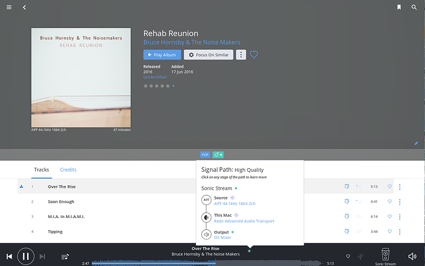This screenshot has width=425, height=266.
Task: Skip to previous track
Action: [x=9, y=256]
